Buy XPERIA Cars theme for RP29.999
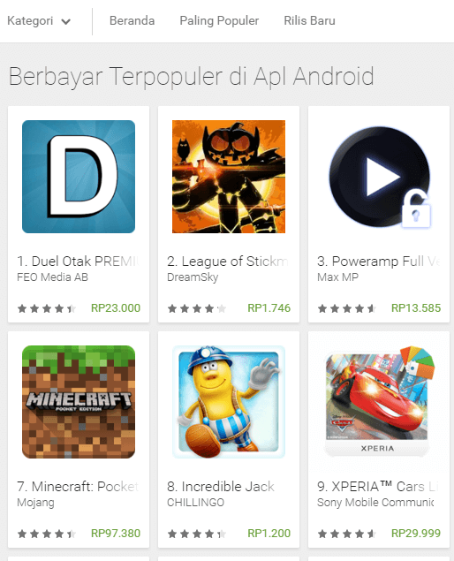Viewport: 454px width, 561px height. coord(416,534)
